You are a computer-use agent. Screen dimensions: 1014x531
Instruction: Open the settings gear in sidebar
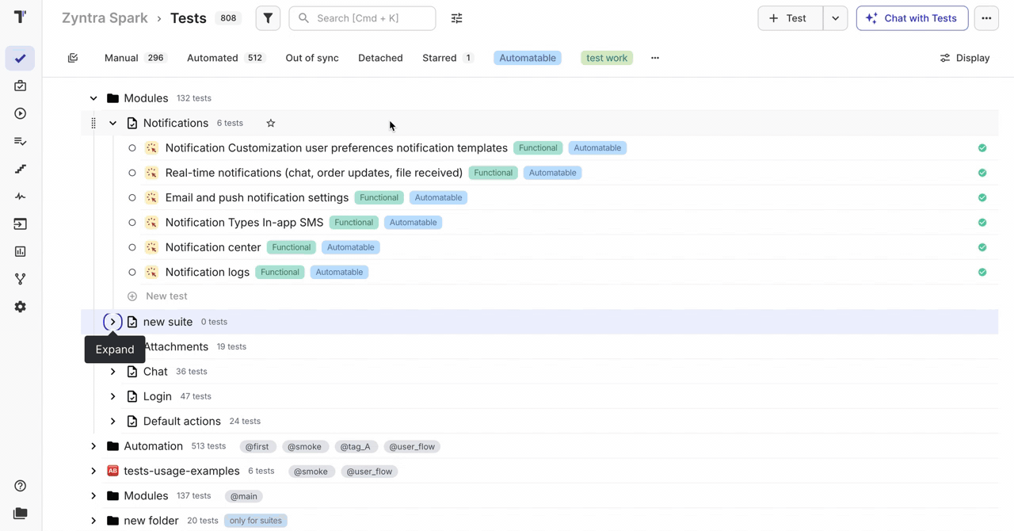point(21,307)
